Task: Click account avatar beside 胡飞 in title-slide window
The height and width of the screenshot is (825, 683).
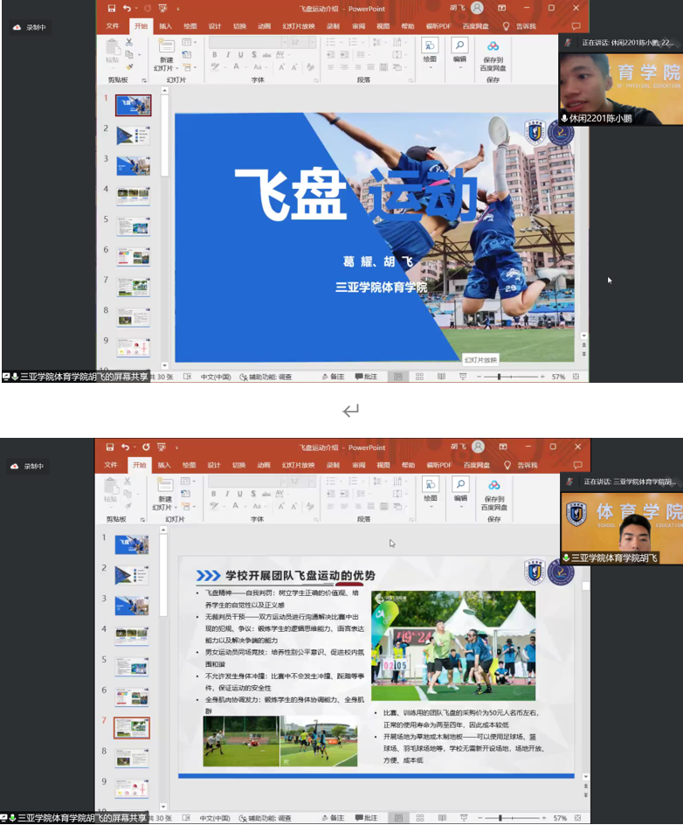Action: click(x=477, y=8)
